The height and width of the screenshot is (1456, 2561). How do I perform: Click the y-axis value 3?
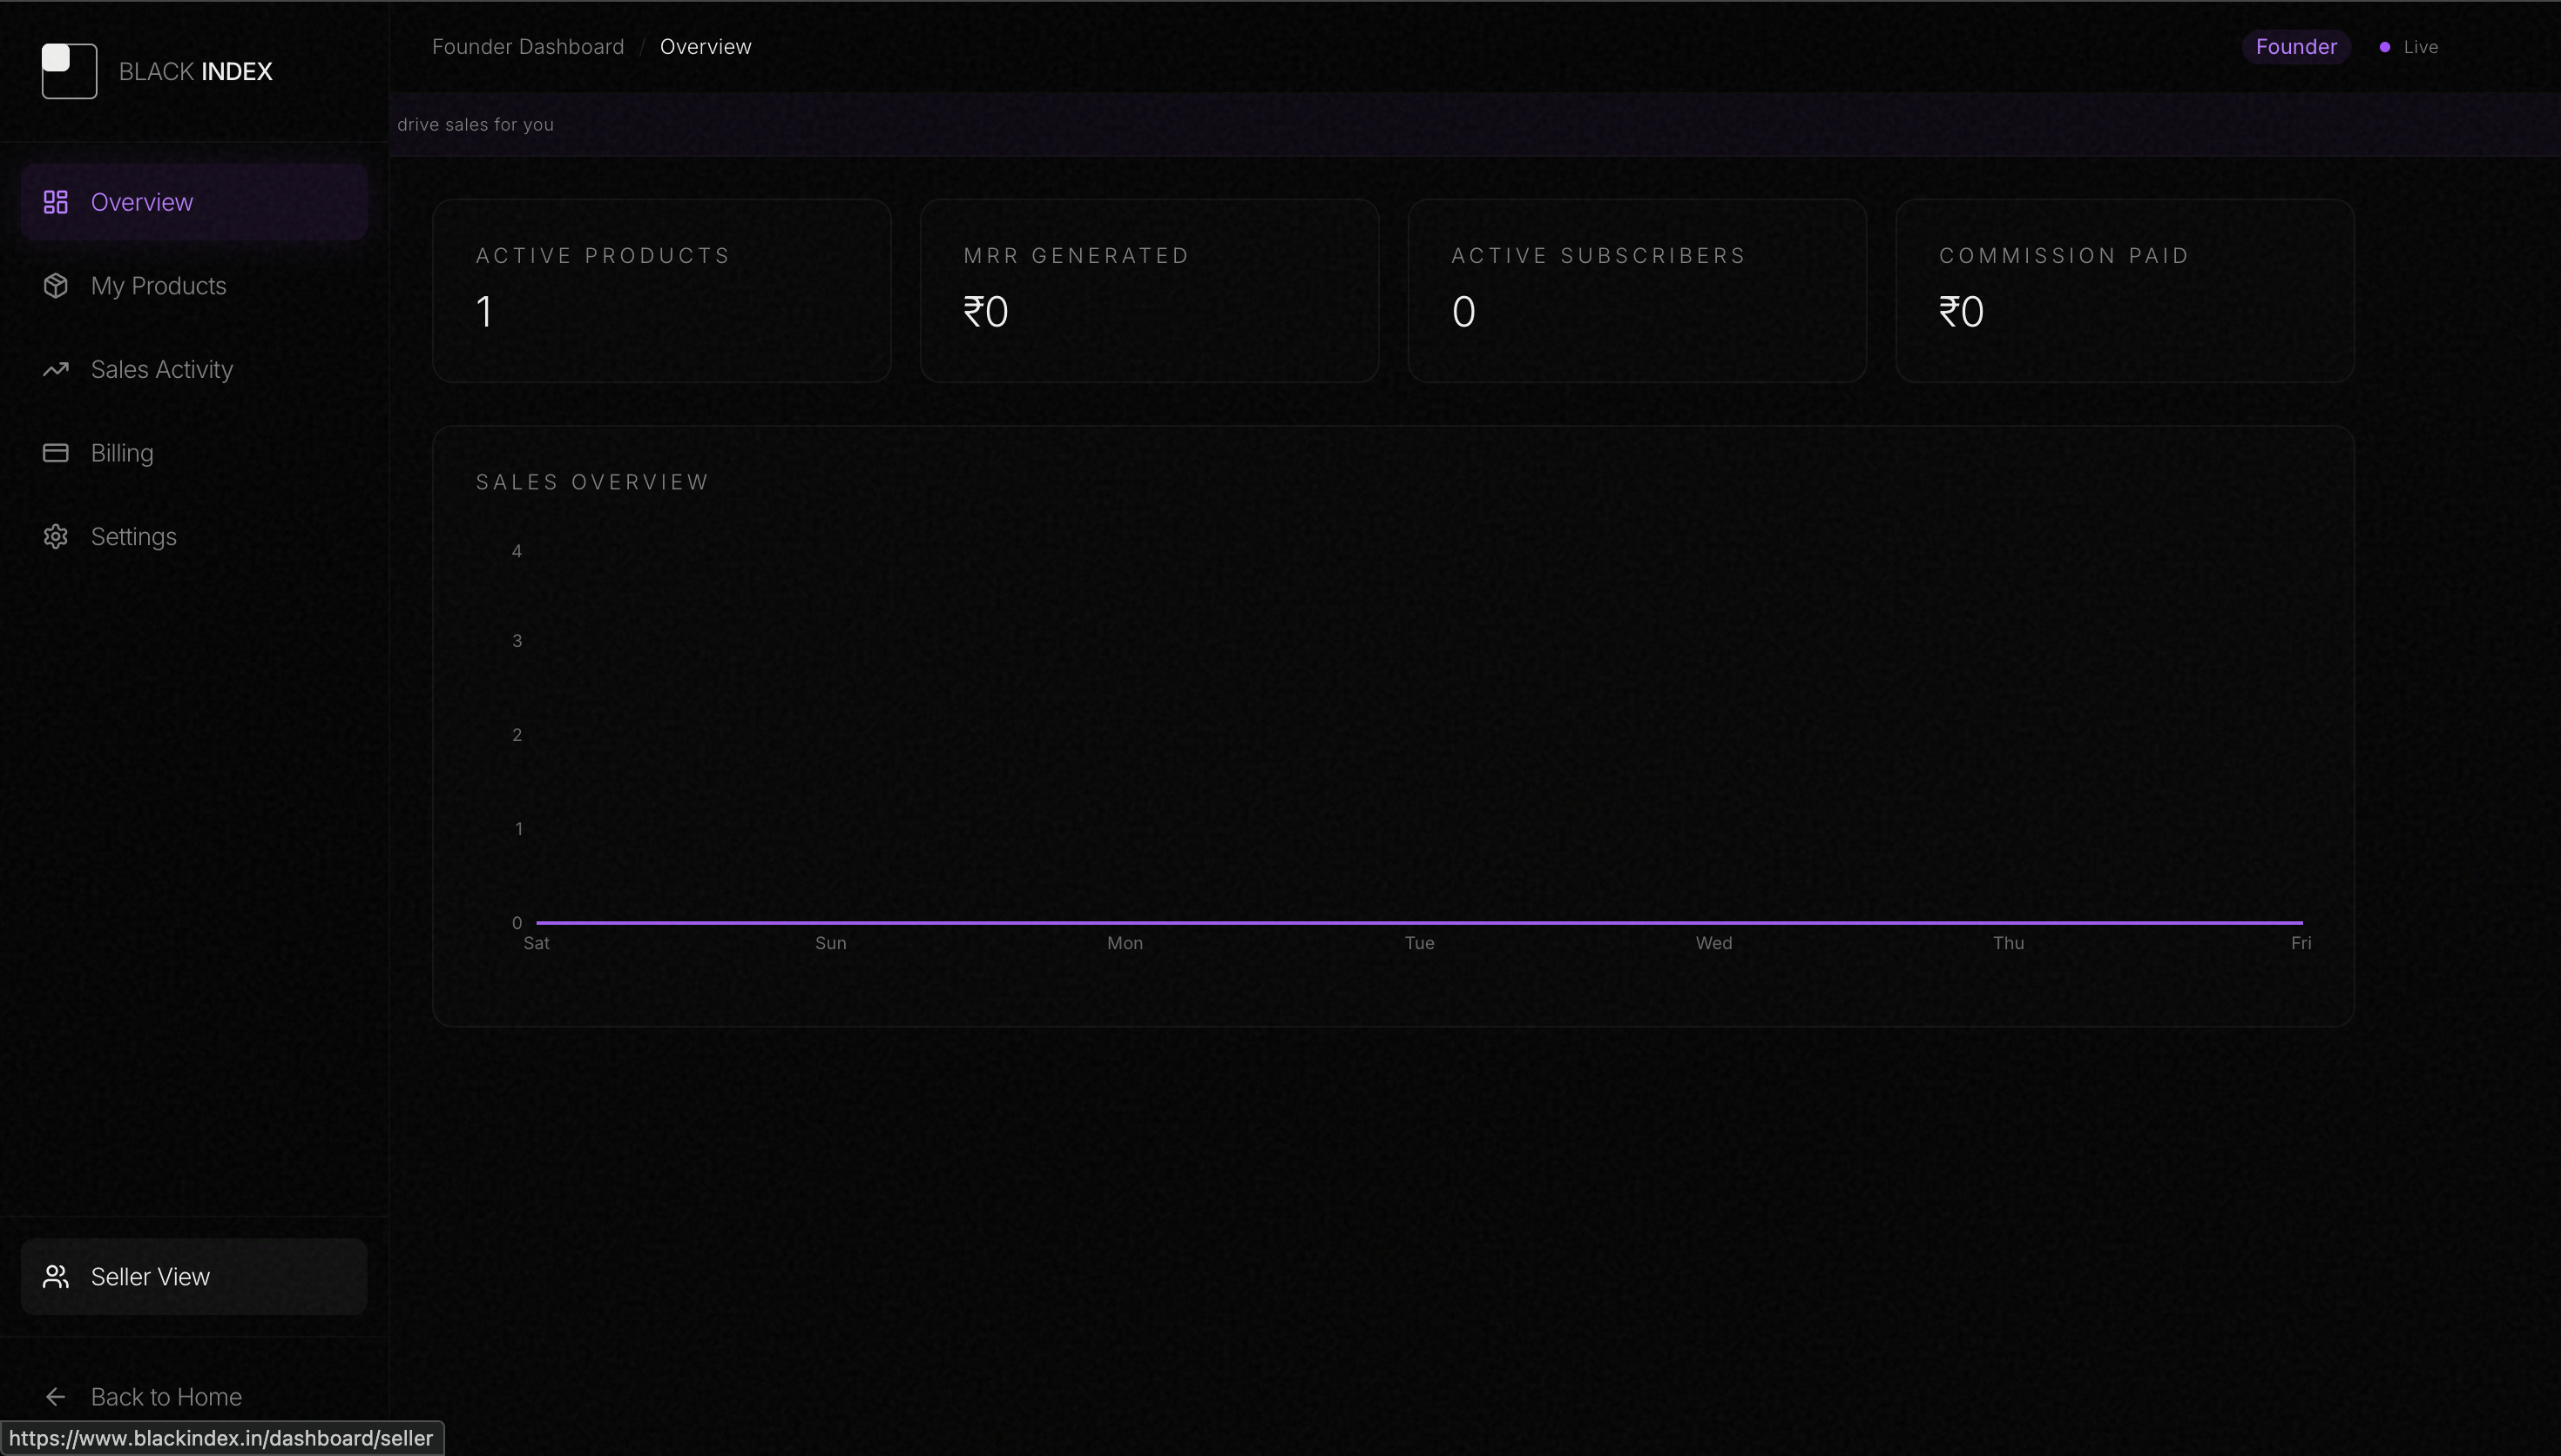click(x=517, y=641)
